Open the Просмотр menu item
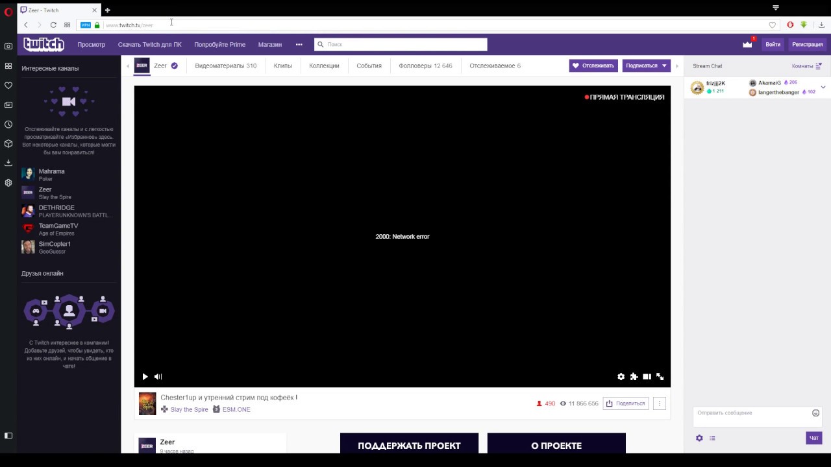 coord(91,45)
